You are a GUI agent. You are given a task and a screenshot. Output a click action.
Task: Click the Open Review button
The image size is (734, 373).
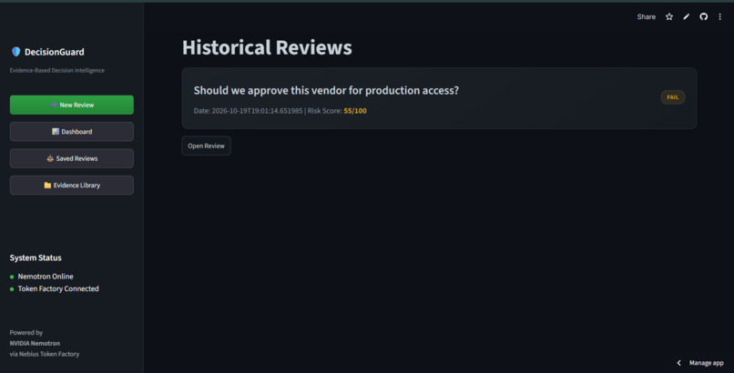click(x=206, y=146)
